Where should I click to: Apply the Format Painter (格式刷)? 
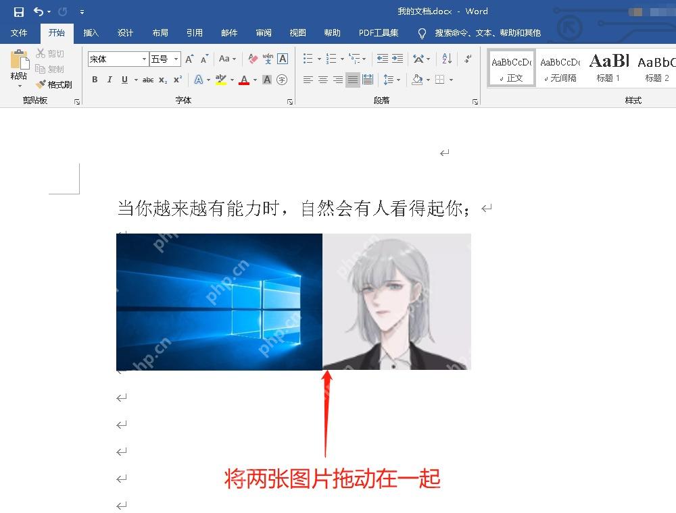[x=54, y=84]
